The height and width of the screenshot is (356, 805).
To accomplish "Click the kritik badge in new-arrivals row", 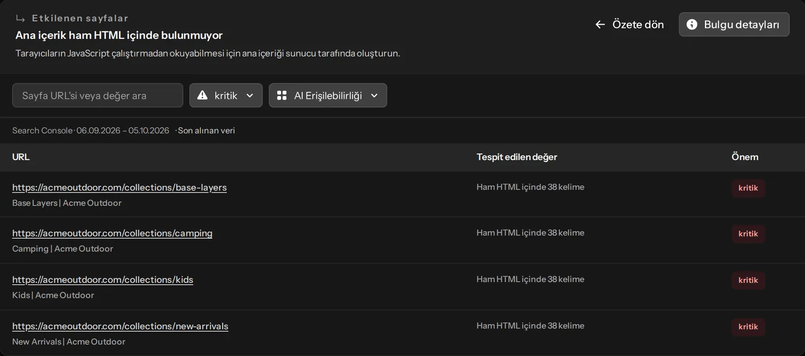I will 748,327.
